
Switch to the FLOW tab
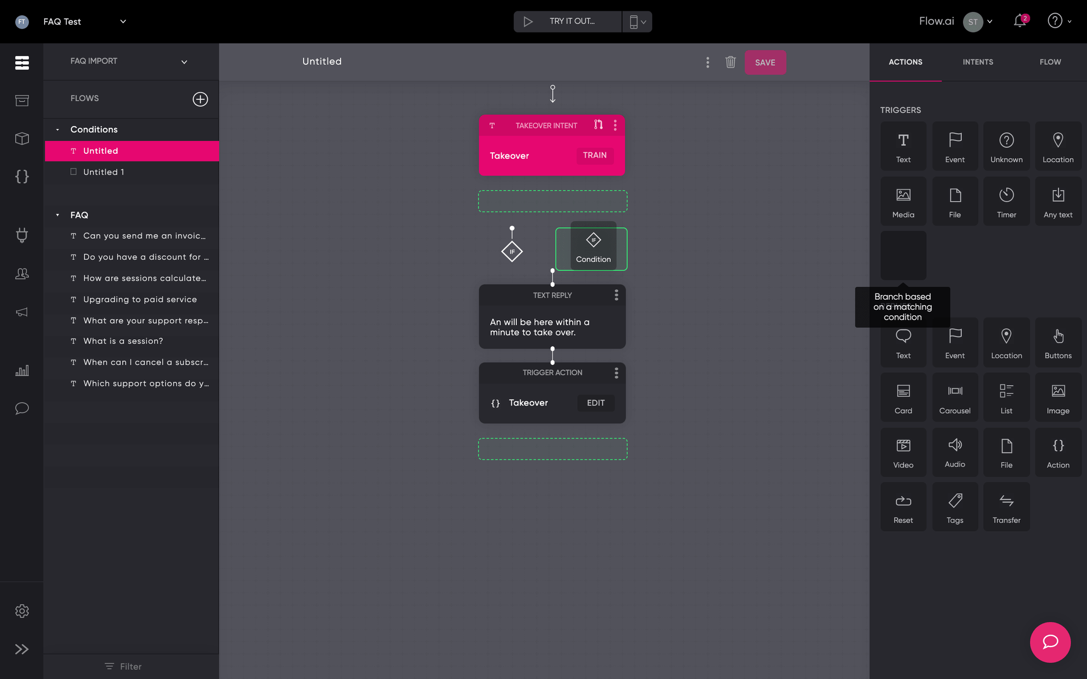coord(1050,62)
